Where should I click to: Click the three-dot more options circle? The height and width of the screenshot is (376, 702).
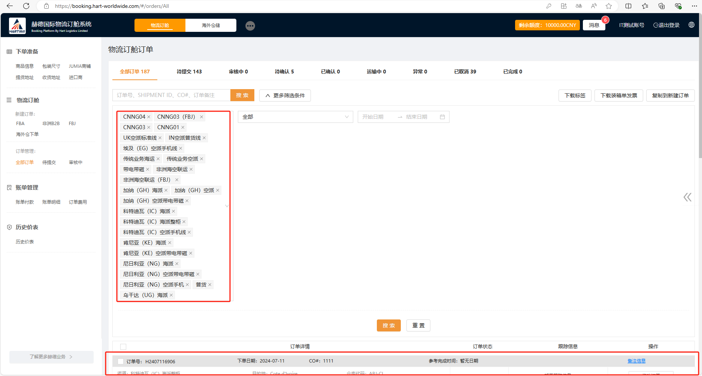coord(250,25)
